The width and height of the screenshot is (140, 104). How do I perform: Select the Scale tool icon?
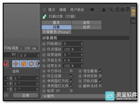(23, 64)
